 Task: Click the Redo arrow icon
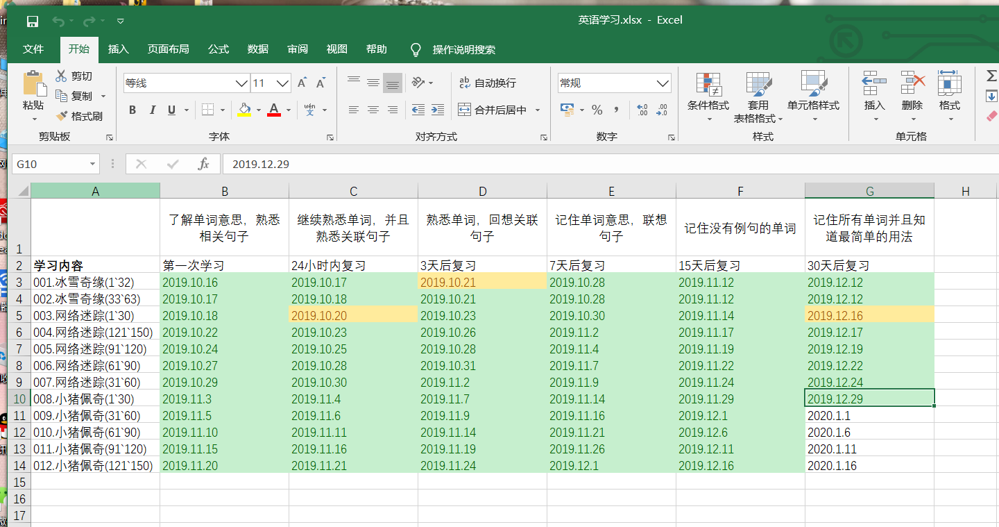point(89,21)
